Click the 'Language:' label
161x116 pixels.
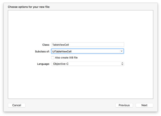coord(43,64)
